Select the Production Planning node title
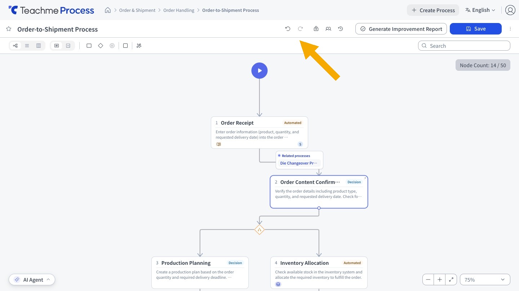The width and height of the screenshot is (519, 291). pyautogui.click(x=186, y=263)
